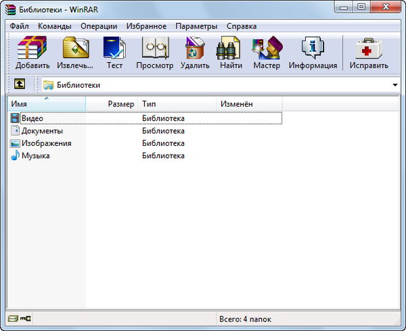The image size is (406, 331).
Task: Open the Просмотр (View) tool
Action: (x=154, y=53)
